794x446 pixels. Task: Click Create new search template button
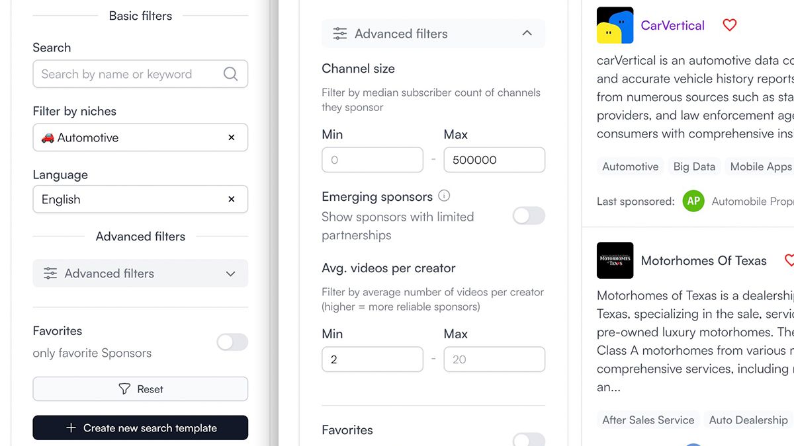point(140,427)
